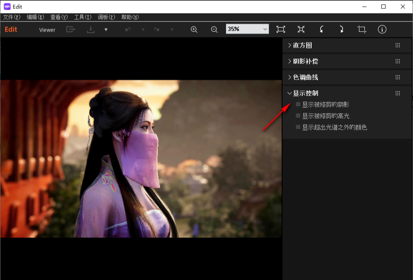Rotate the image counterclockwise
Image resolution: width=413 pixels, height=280 pixels.
(321, 29)
